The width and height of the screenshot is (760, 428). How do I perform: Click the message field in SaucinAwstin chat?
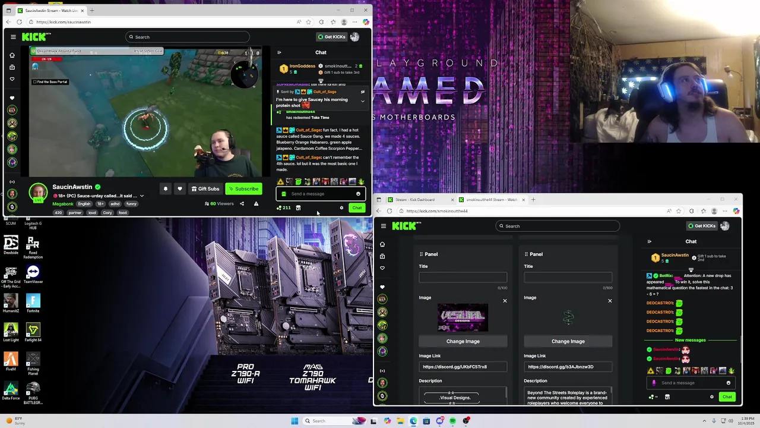(x=321, y=194)
